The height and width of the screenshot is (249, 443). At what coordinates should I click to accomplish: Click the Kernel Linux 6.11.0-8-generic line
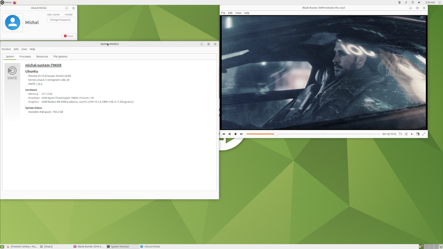pos(49,80)
